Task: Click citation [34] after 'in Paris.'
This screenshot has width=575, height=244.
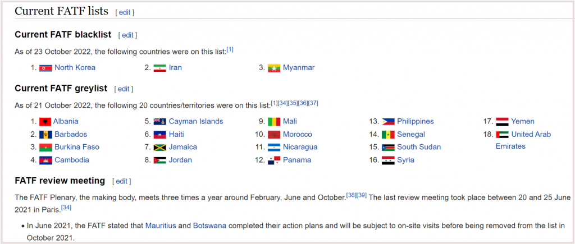Action: 66,208
